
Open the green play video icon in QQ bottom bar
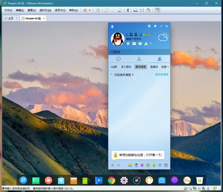(x=148, y=165)
